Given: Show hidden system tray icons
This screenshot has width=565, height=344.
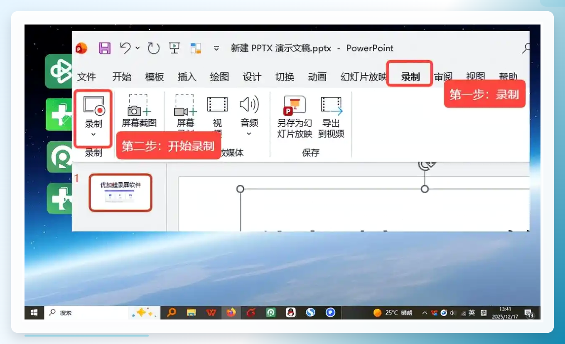Looking at the screenshot, I should point(425,313).
